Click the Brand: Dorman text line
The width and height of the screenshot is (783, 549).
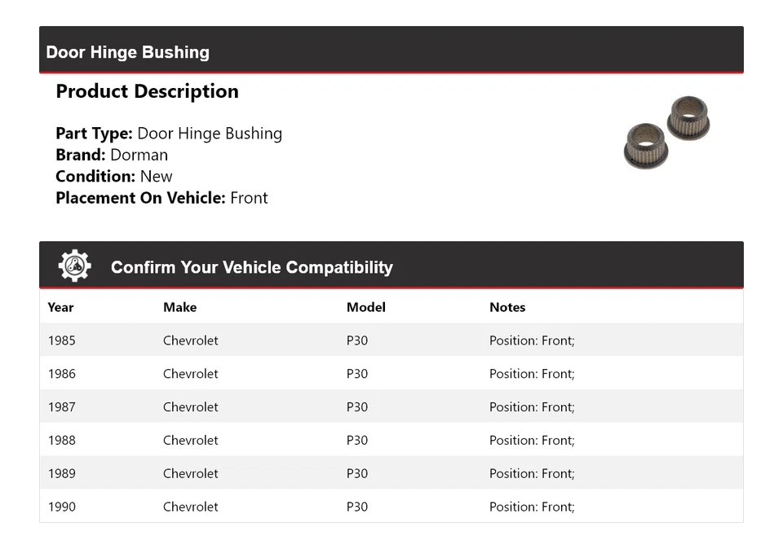[x=112, y=155]
